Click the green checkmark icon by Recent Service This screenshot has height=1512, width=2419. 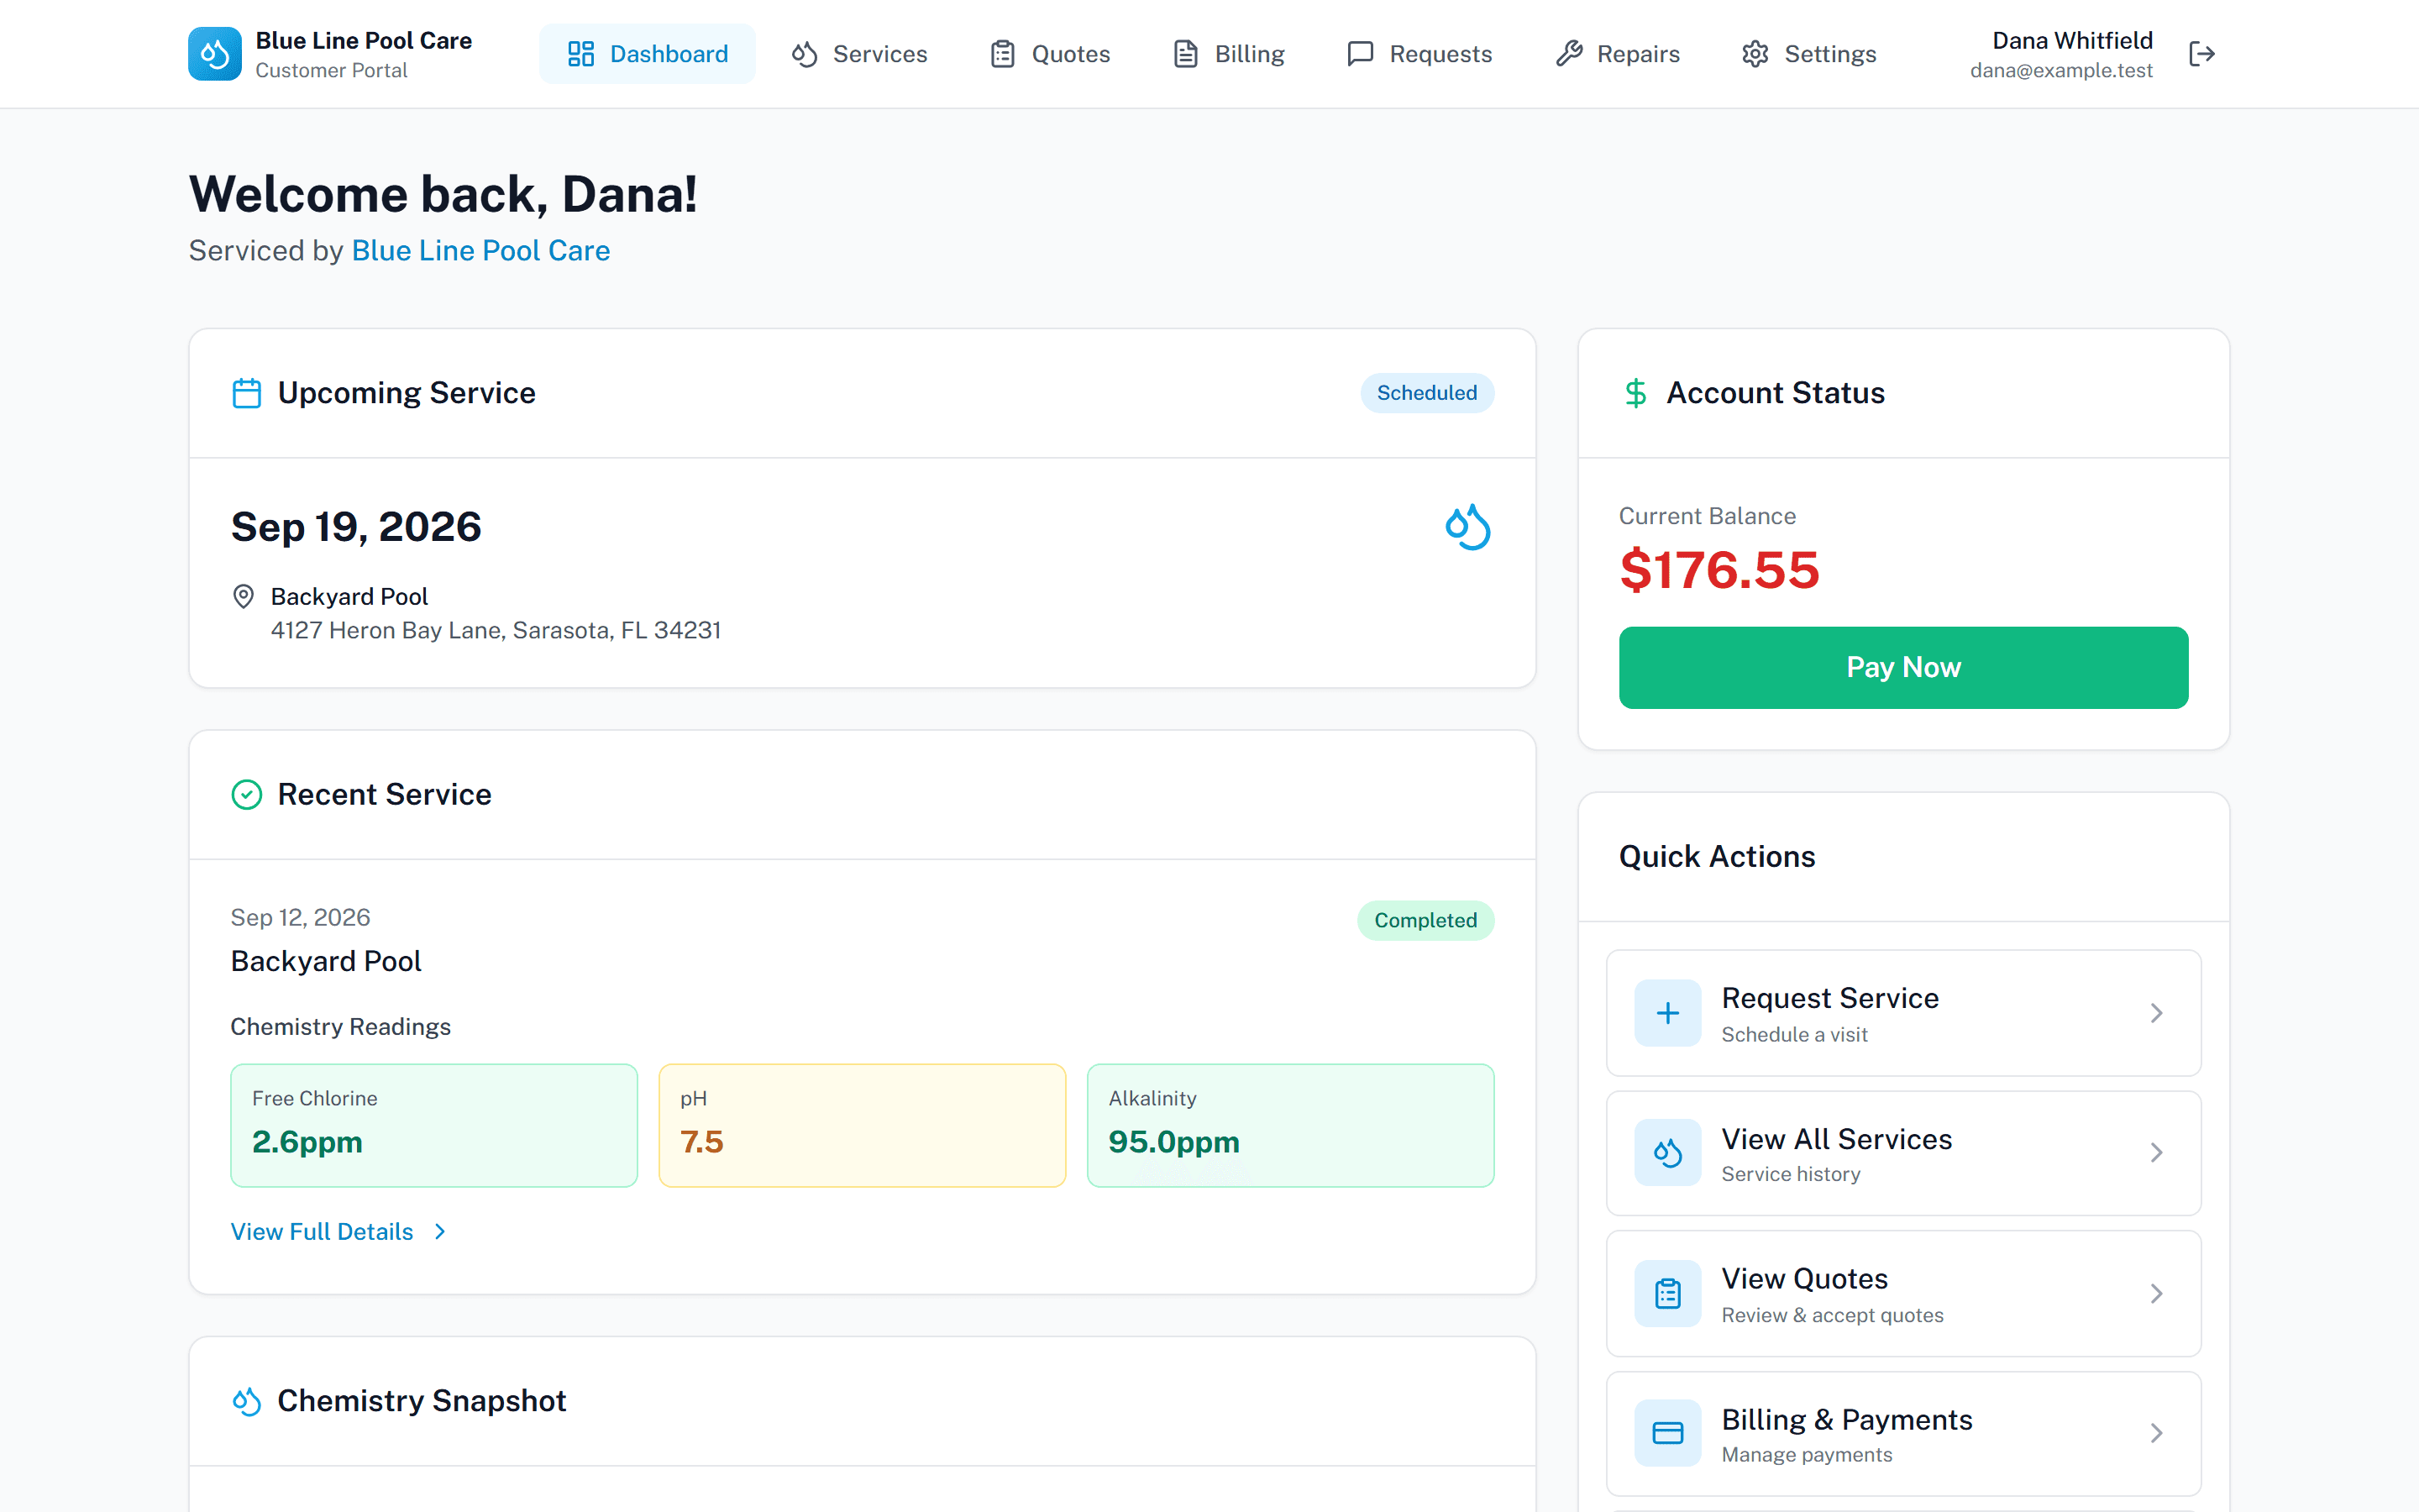point(247,795)
